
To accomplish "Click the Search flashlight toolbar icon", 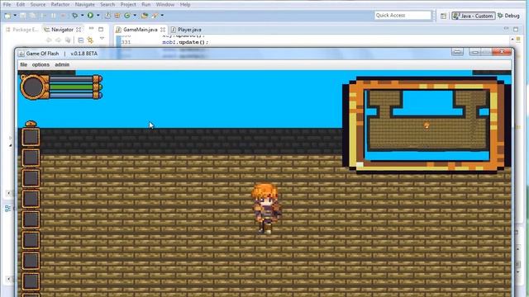I will tap(155, 16).
